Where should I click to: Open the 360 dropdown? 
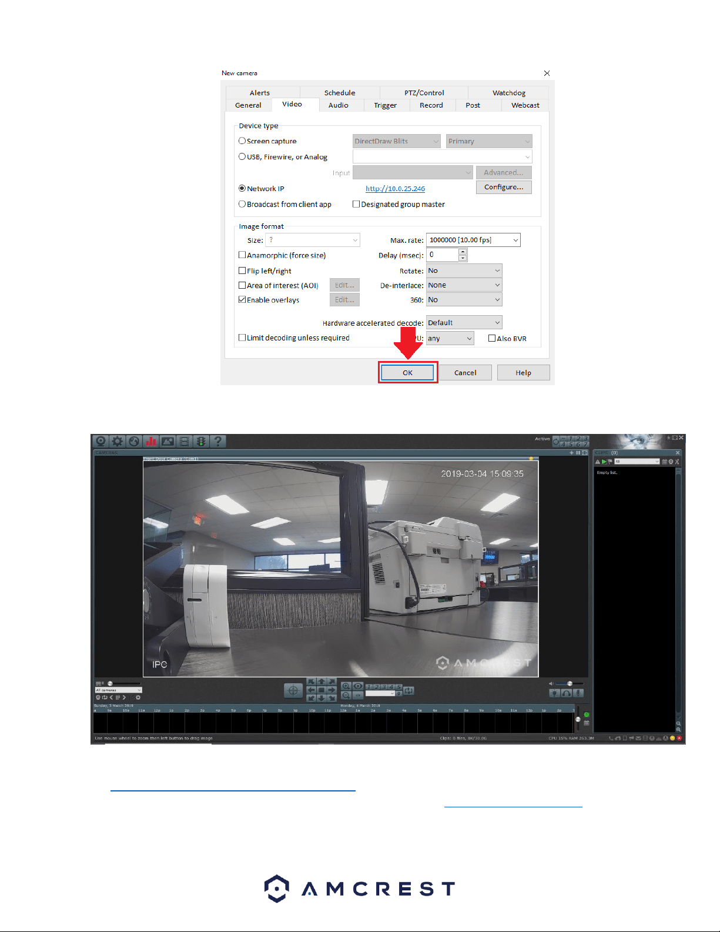pyautogui.click(x=464, y=300)
